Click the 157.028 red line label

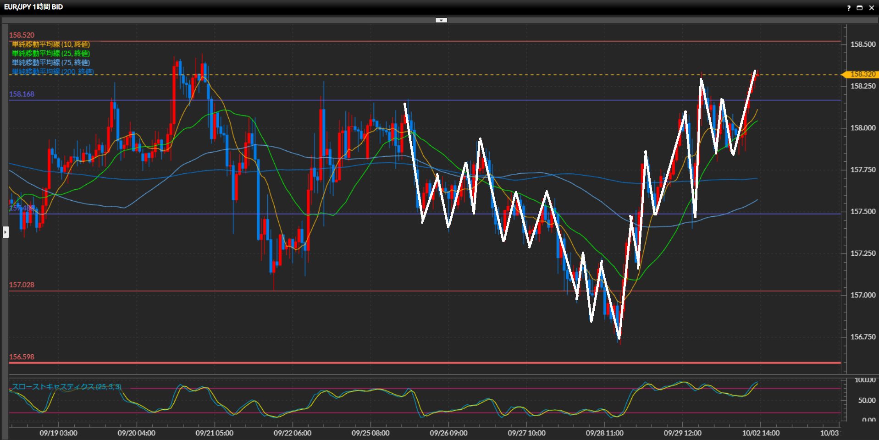point(22,285)
